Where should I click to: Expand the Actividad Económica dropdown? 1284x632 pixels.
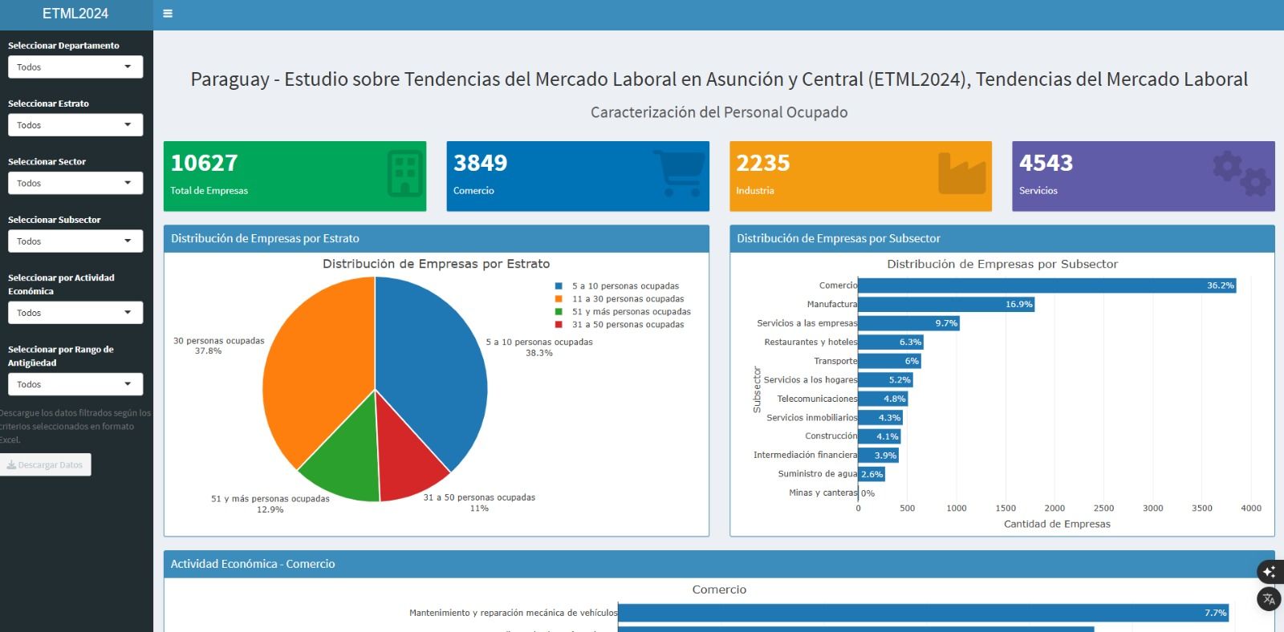(75, 313)
